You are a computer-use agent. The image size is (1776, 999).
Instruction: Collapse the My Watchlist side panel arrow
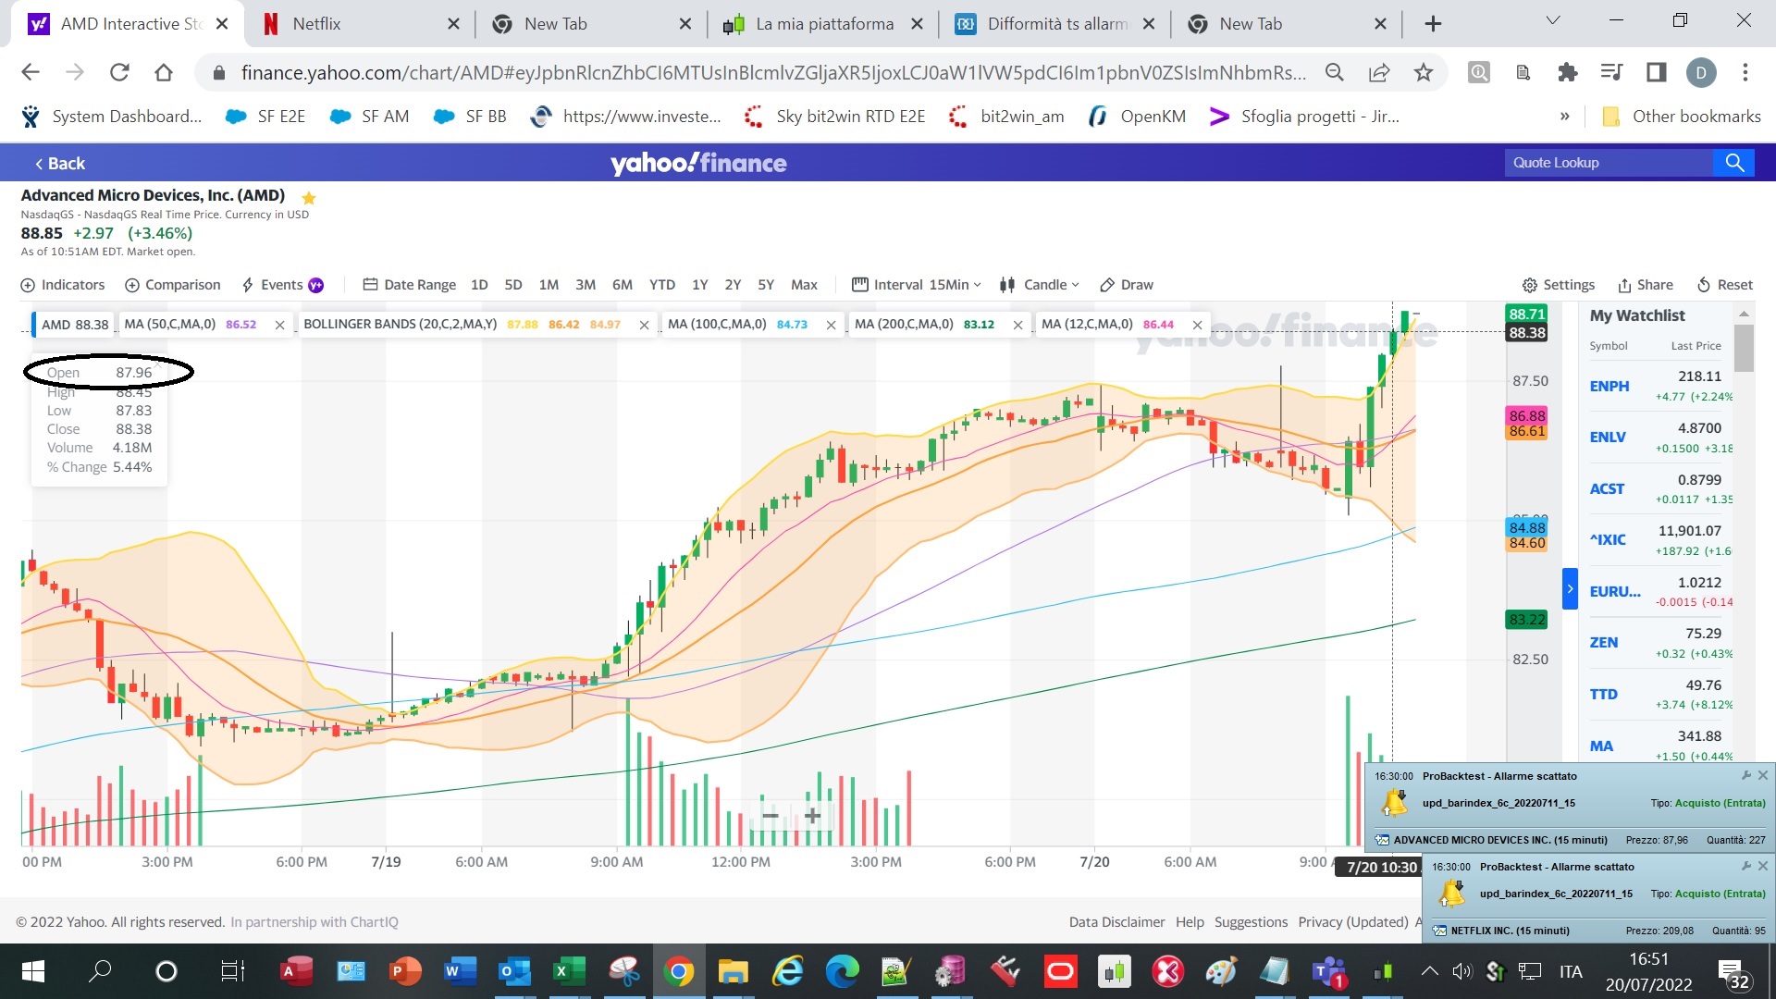point(1569,588)
